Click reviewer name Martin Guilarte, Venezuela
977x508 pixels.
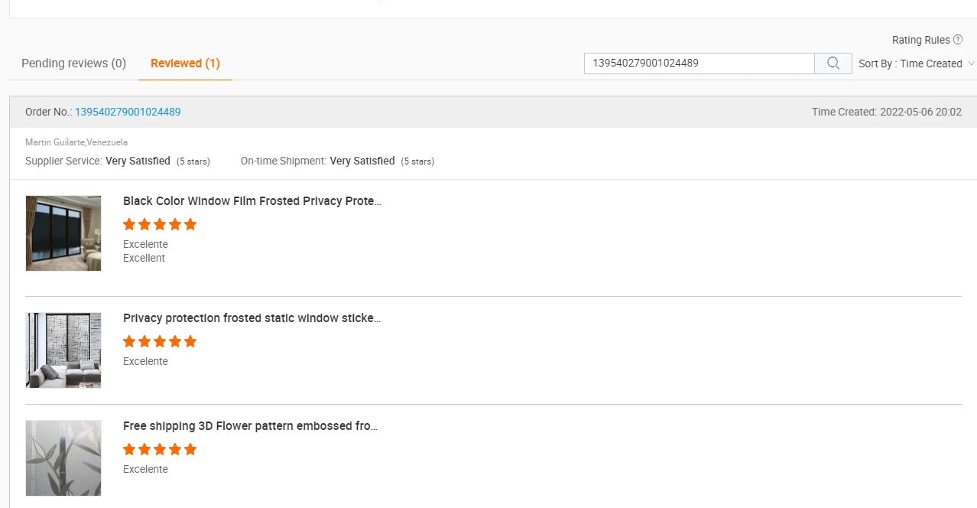pyautogui.click(x=76, y=142)
